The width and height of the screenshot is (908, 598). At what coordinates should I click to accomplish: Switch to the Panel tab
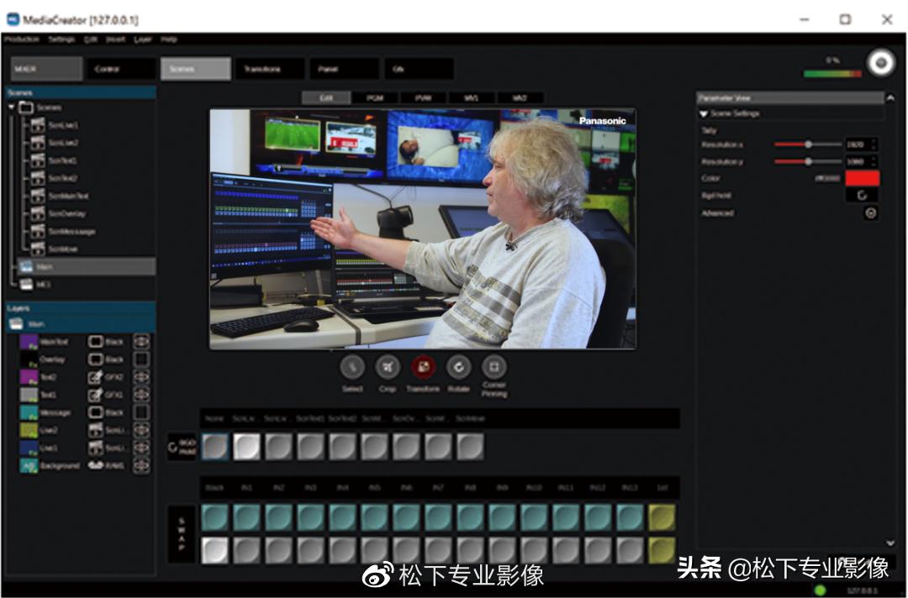345,69
